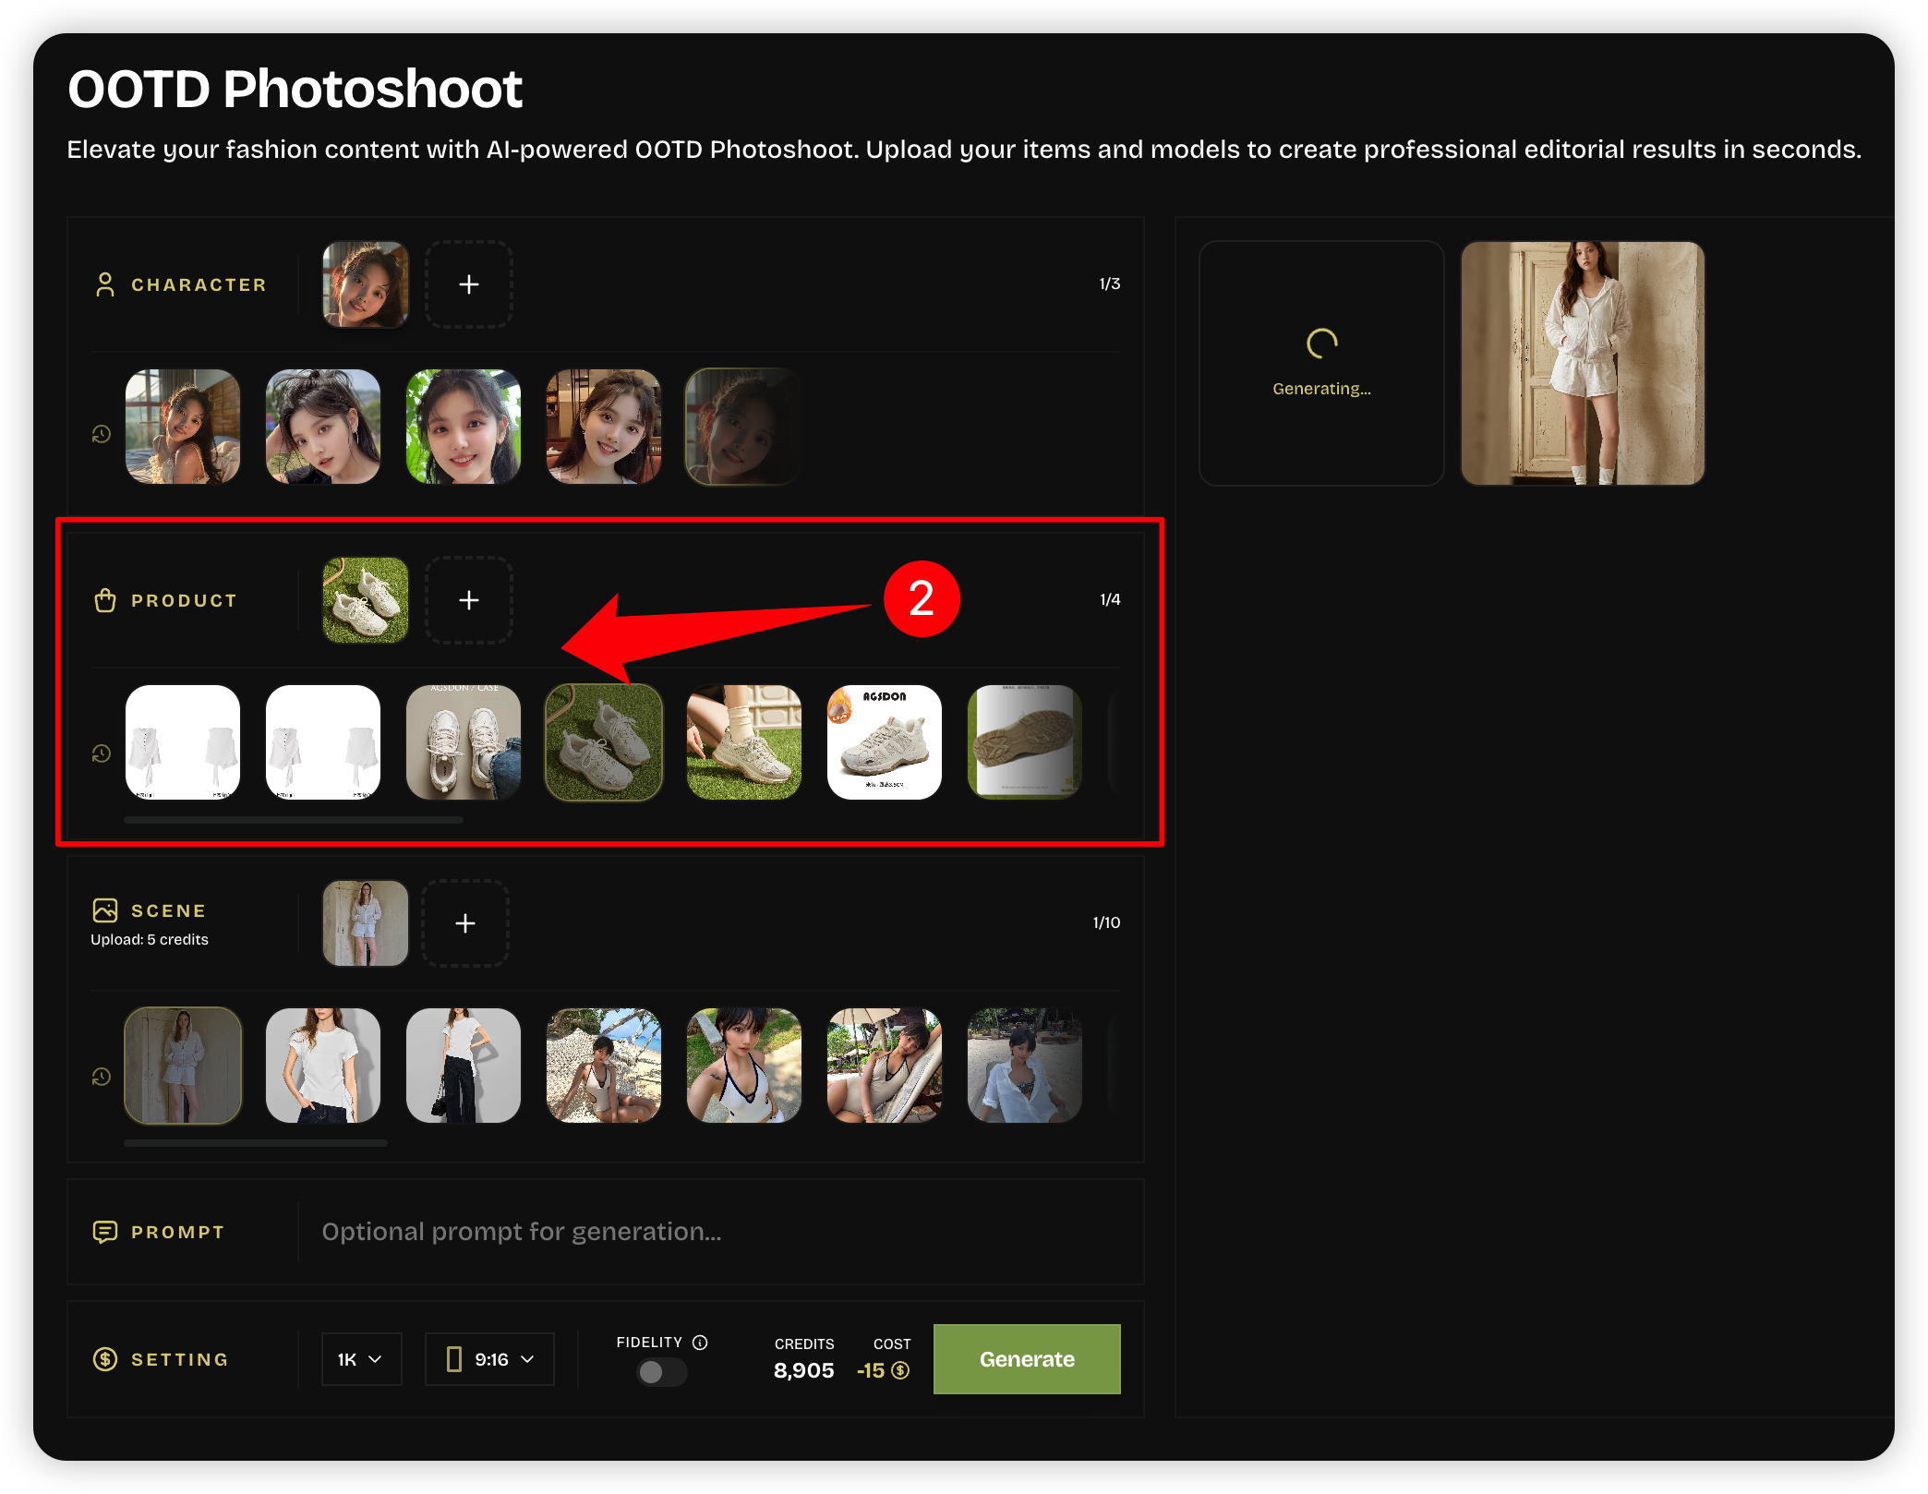Click the cost credit coin icon
The image size is (1928, 1494).
pyautogui.click(x=900, y=1371)
